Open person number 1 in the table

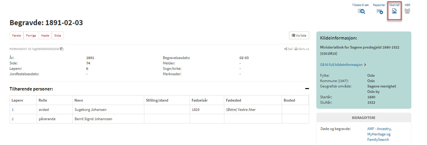13,110
